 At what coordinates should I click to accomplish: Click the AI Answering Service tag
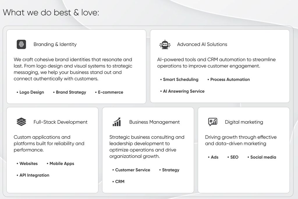tap(183, 91)
